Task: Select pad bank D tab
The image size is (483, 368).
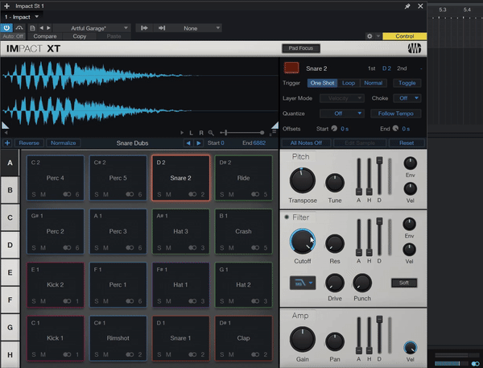Action: point(10,245)
